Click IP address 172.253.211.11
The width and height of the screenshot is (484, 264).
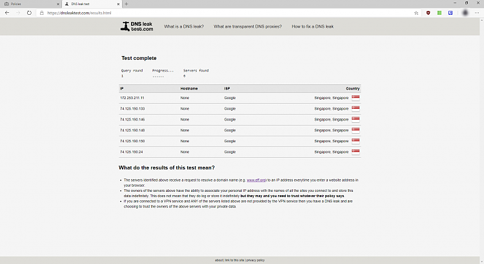(132, 98)
